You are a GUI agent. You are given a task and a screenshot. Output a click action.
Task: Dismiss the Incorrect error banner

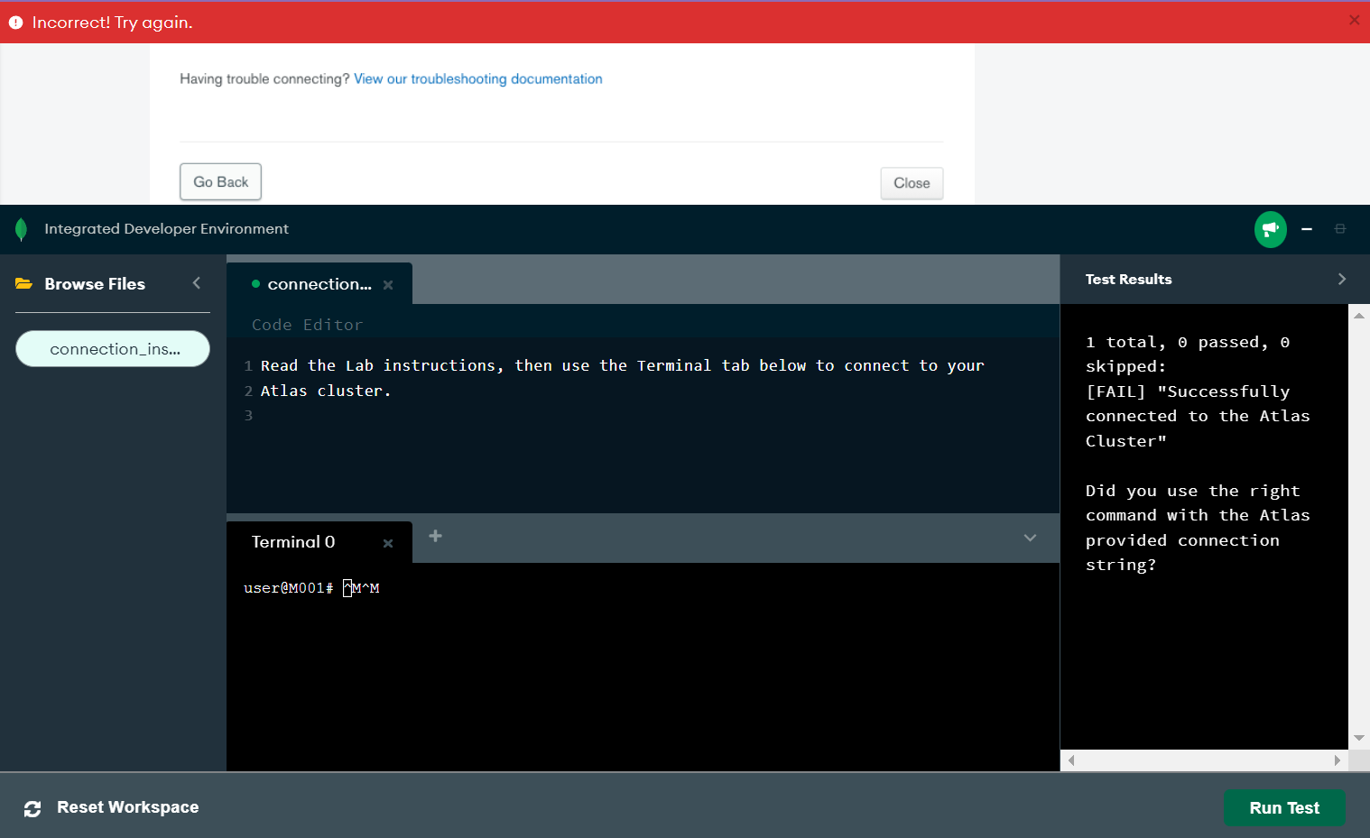coord(1354,20)
